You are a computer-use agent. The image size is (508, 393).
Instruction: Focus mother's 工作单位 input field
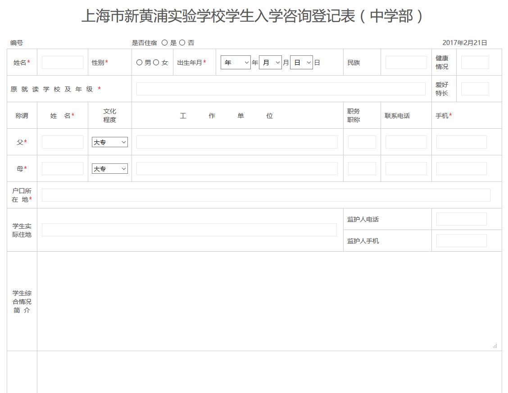click(x=237, y=169)
